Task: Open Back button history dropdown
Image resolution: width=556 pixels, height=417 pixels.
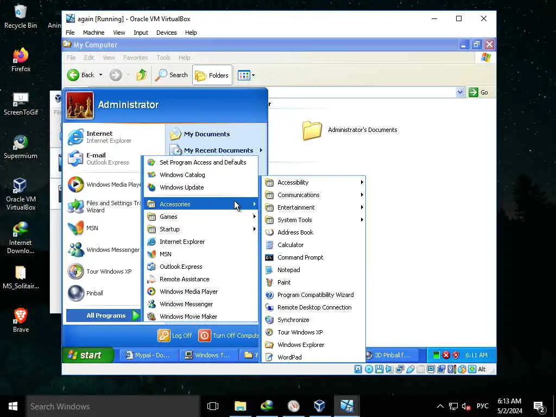Action: point(100,75)
